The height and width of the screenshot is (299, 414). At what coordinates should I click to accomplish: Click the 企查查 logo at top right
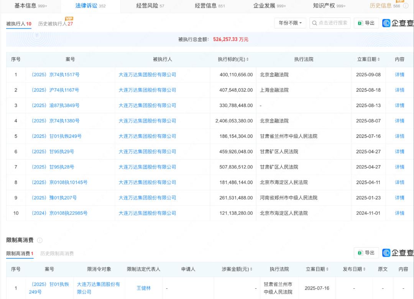(398, 23)
